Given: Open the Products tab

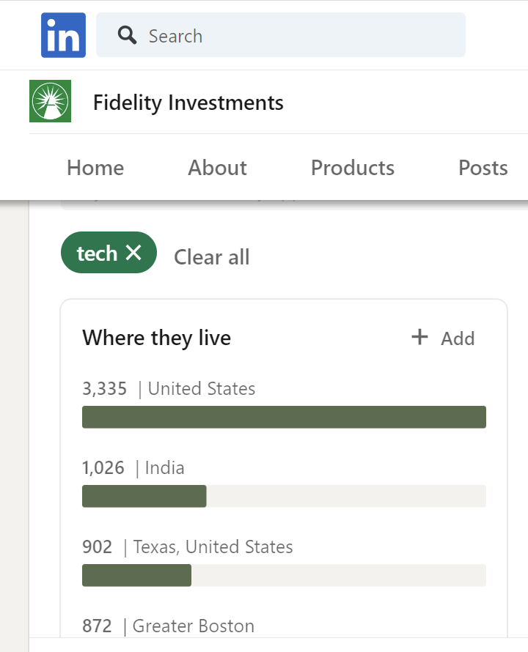Looking at the screenshot, I should 353,168.
